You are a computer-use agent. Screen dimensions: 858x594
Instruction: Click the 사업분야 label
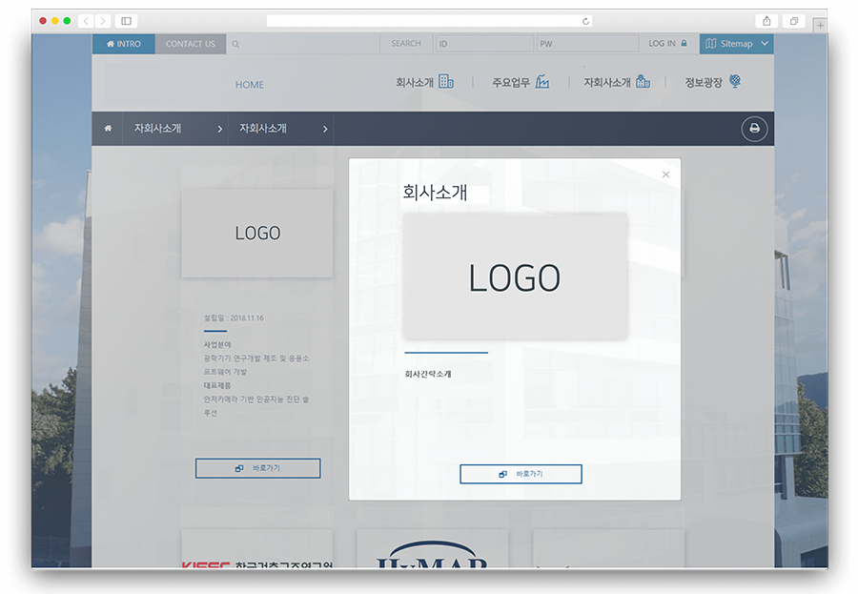tap(217, 344)
